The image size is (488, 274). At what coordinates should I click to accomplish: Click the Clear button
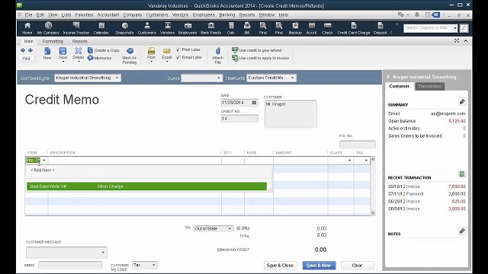[358, 266]
